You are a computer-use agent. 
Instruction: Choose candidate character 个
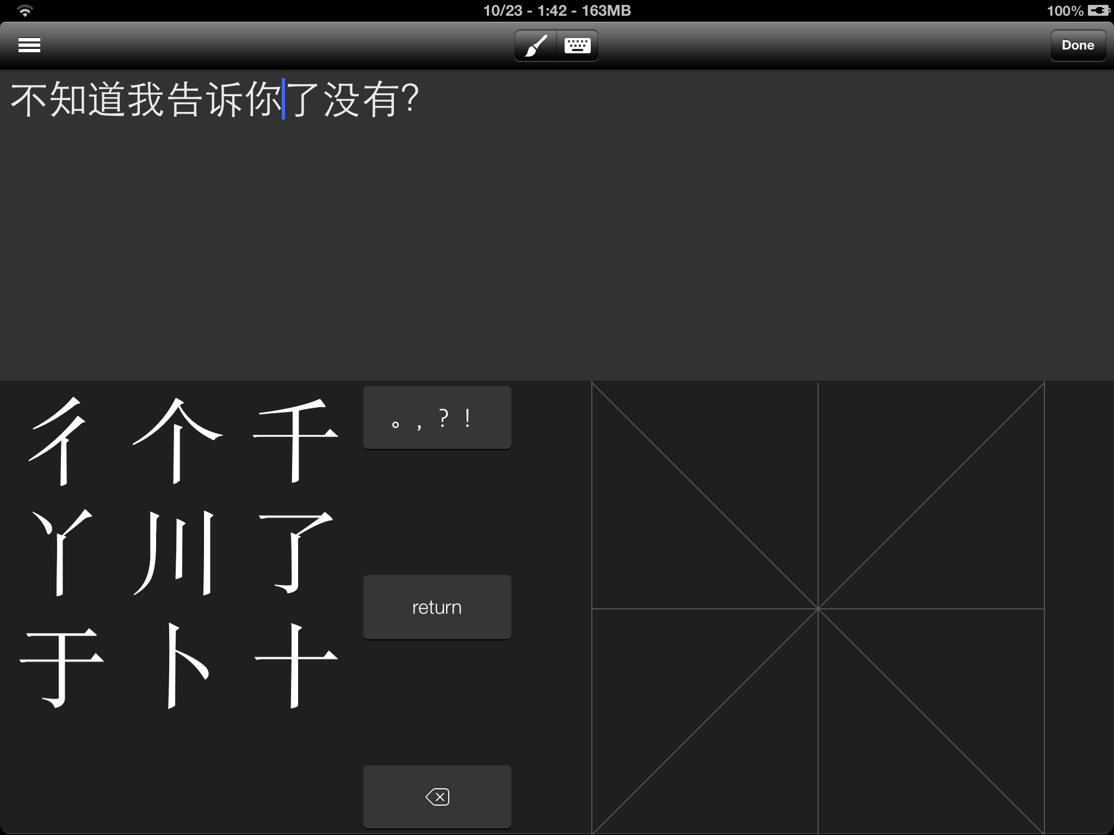(x=177, y=441)
